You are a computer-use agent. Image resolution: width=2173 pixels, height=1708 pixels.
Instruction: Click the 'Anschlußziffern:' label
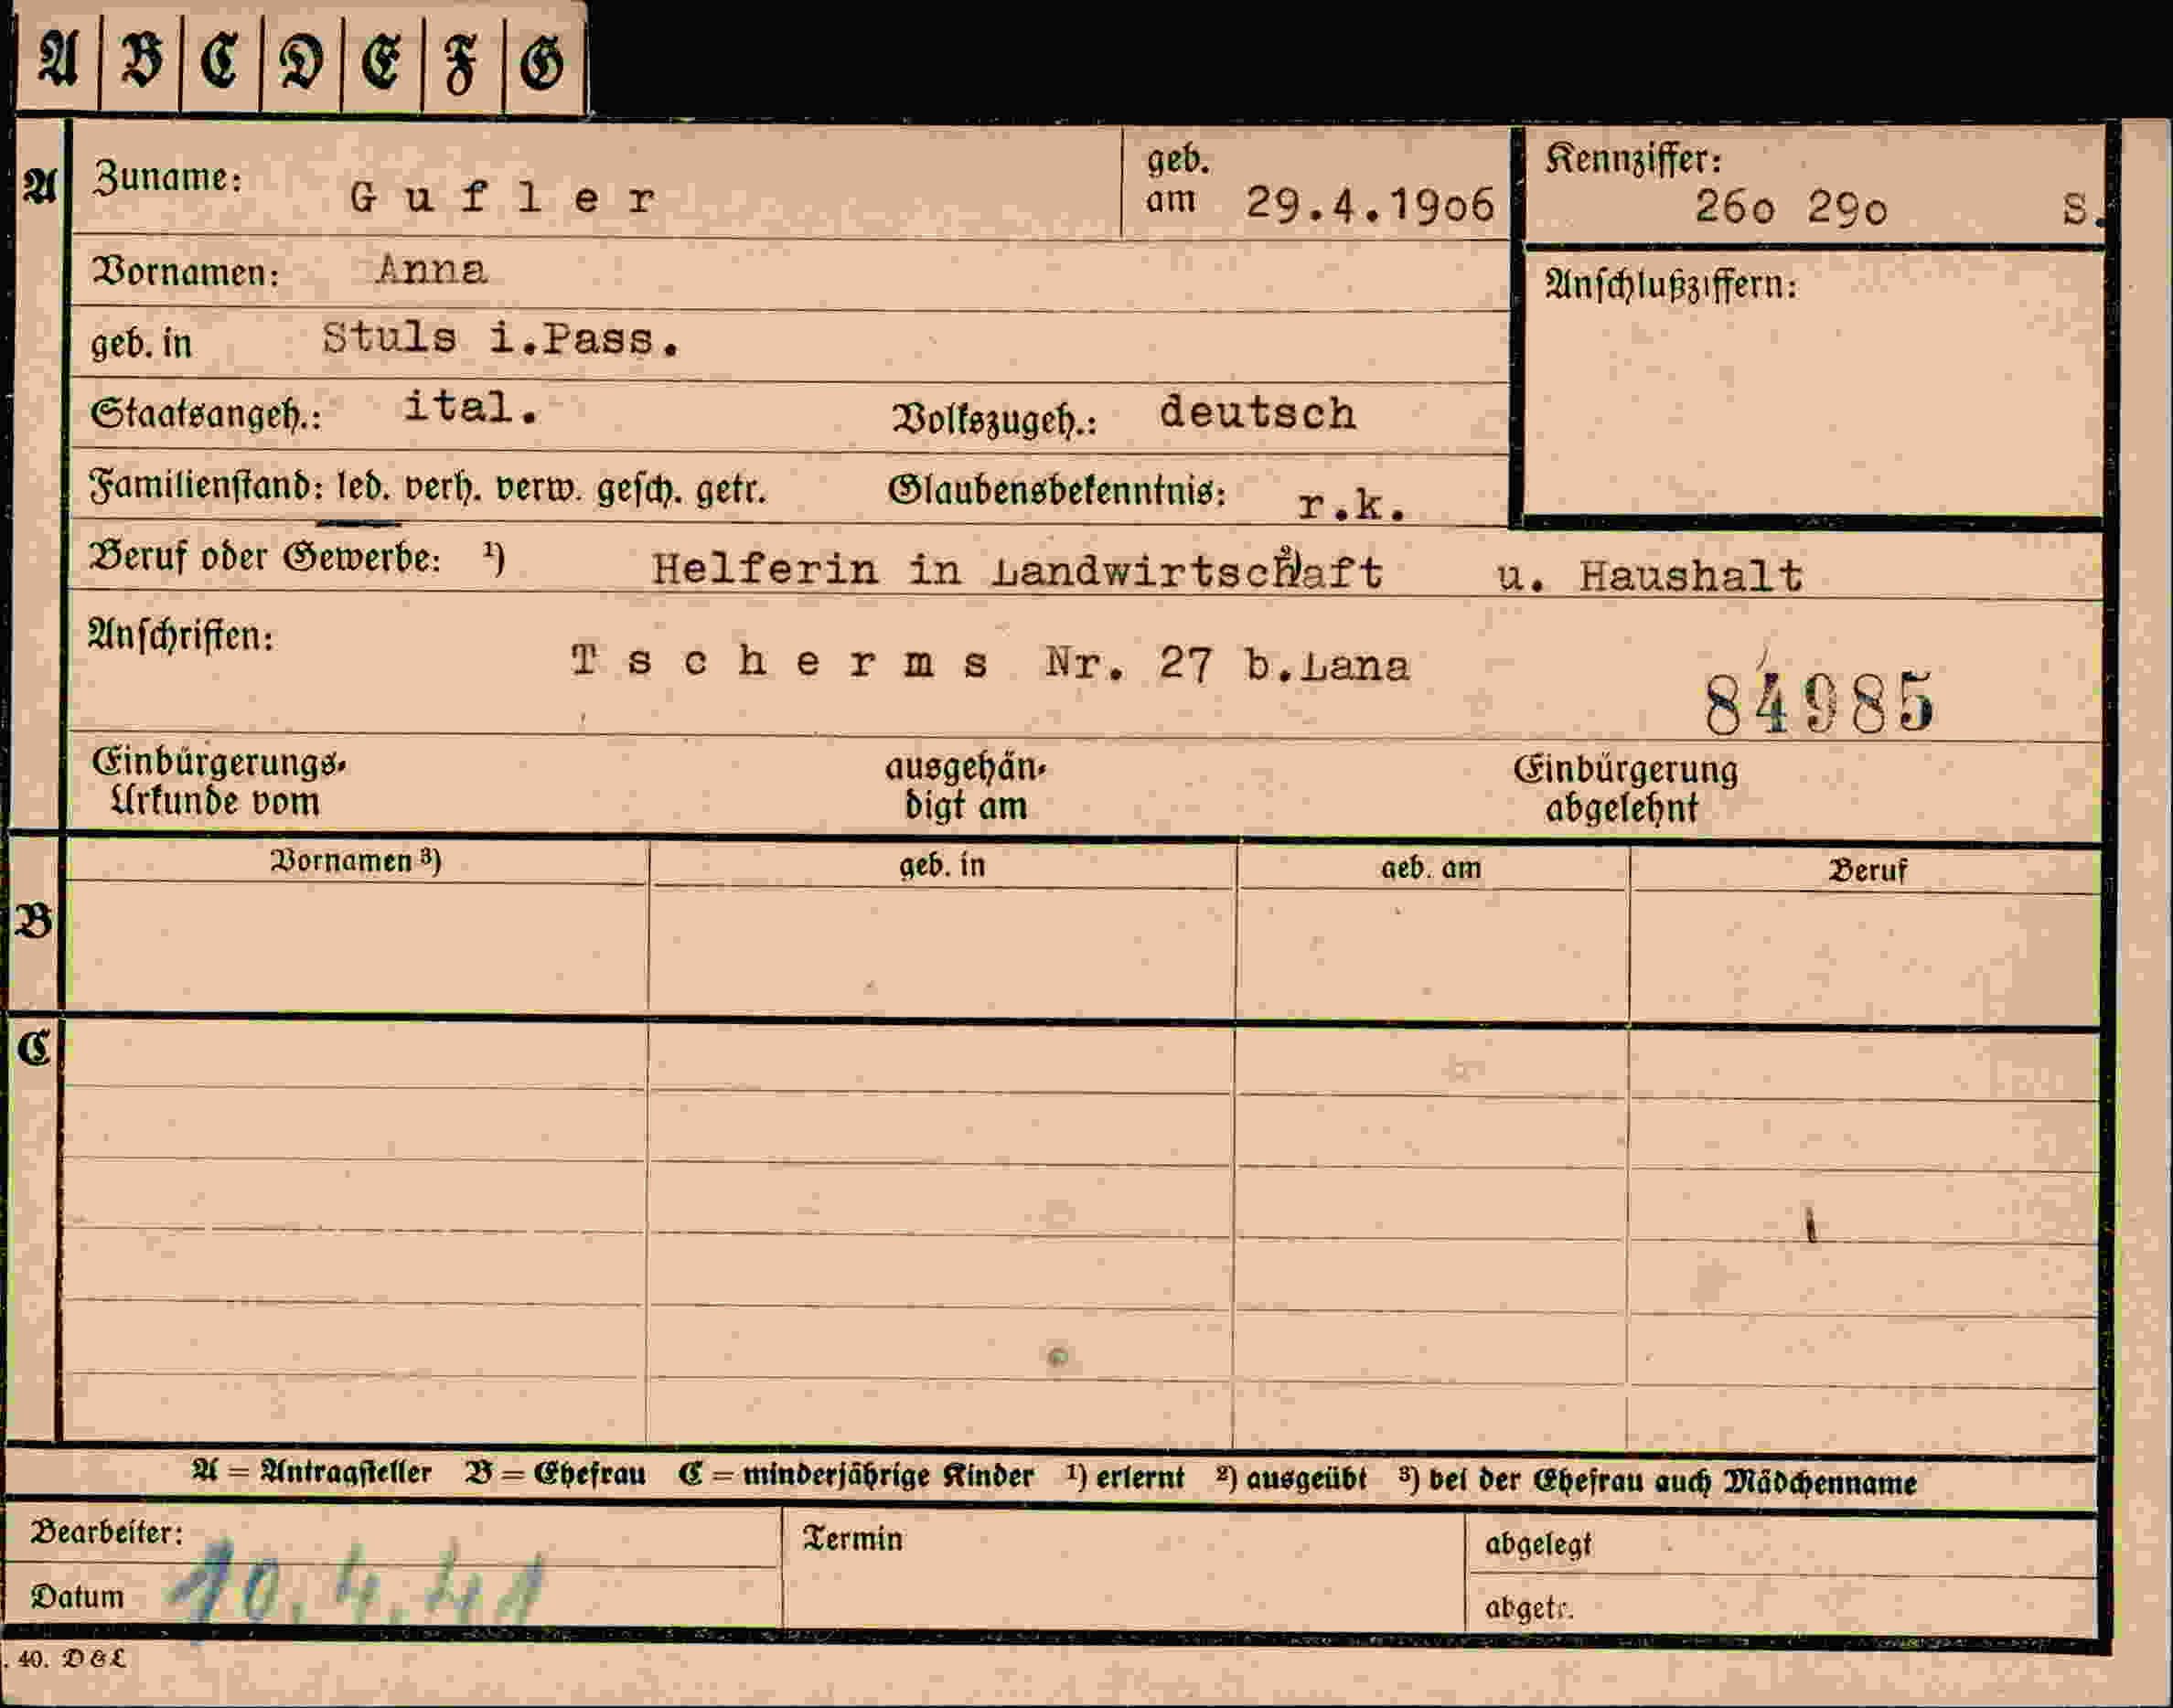point(1671,286)
